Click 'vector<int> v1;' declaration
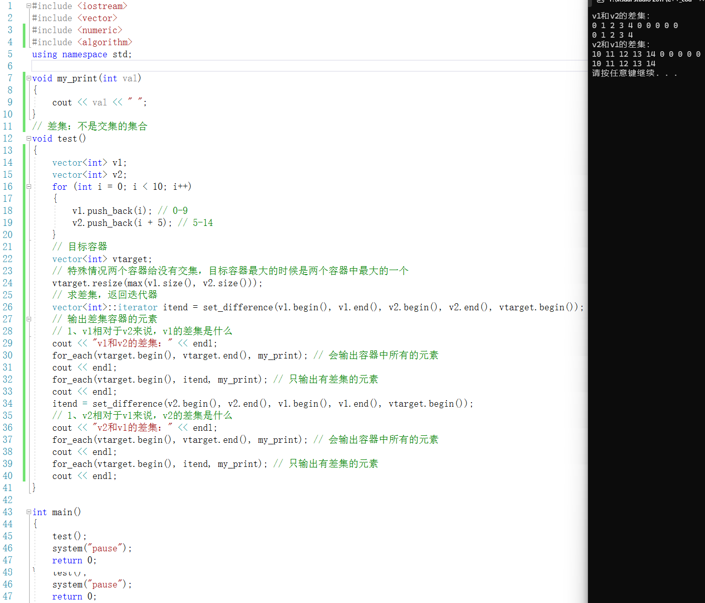 [x=89, y=163]
